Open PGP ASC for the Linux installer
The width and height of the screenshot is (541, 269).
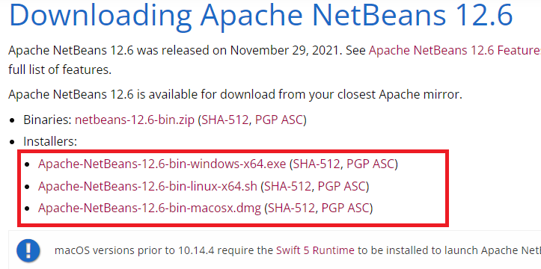341,186
